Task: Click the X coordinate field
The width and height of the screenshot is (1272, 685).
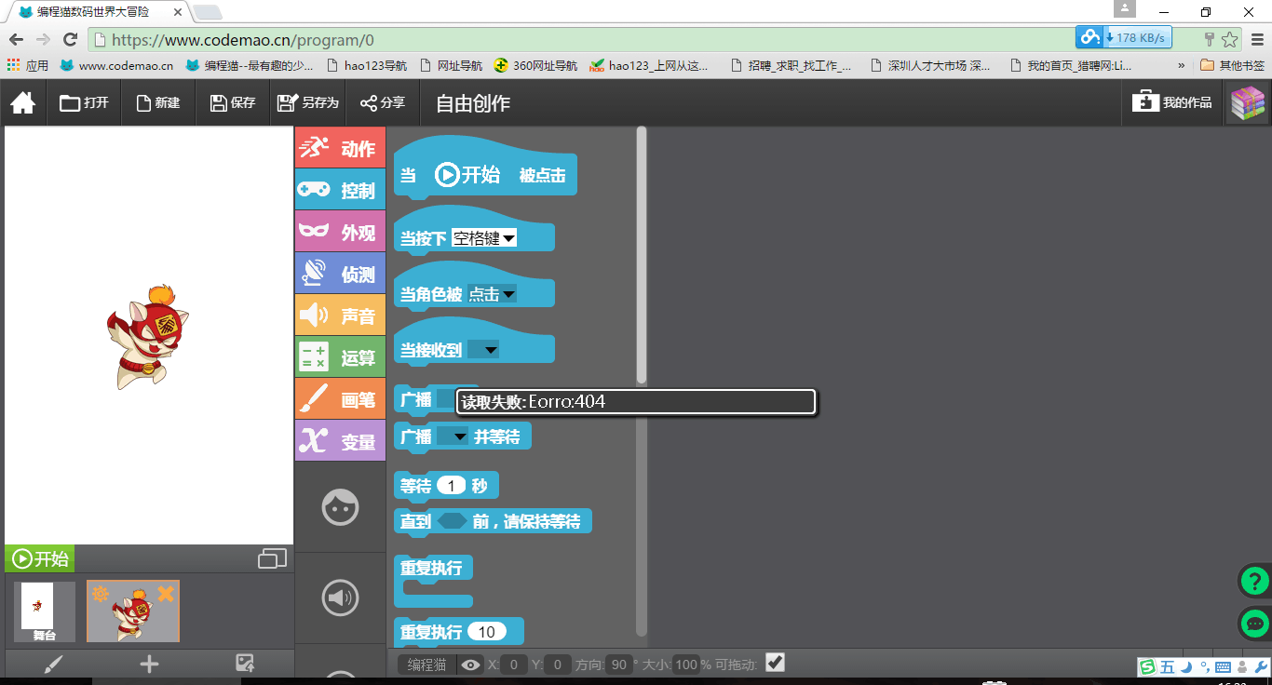Action: coord(514,665)
